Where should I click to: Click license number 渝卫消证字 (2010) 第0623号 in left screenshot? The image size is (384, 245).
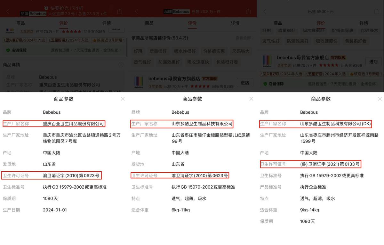71,176
